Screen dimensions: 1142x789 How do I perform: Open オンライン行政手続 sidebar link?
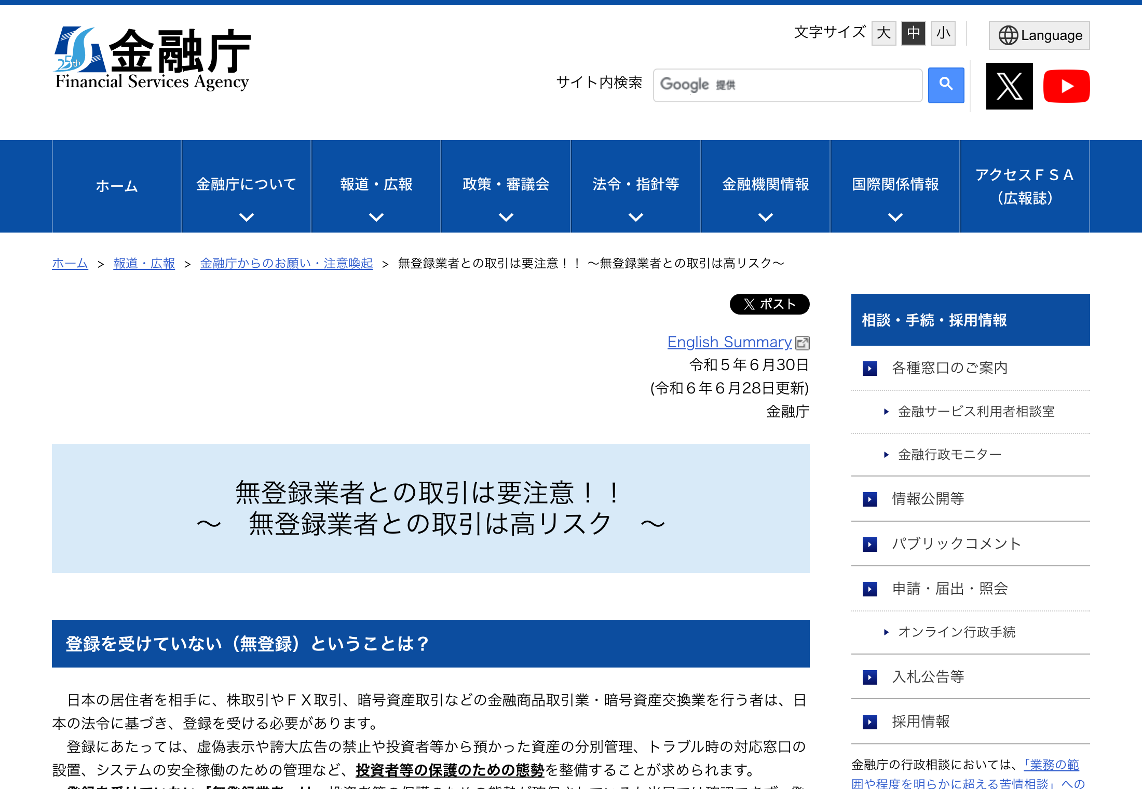click(957, 632)
